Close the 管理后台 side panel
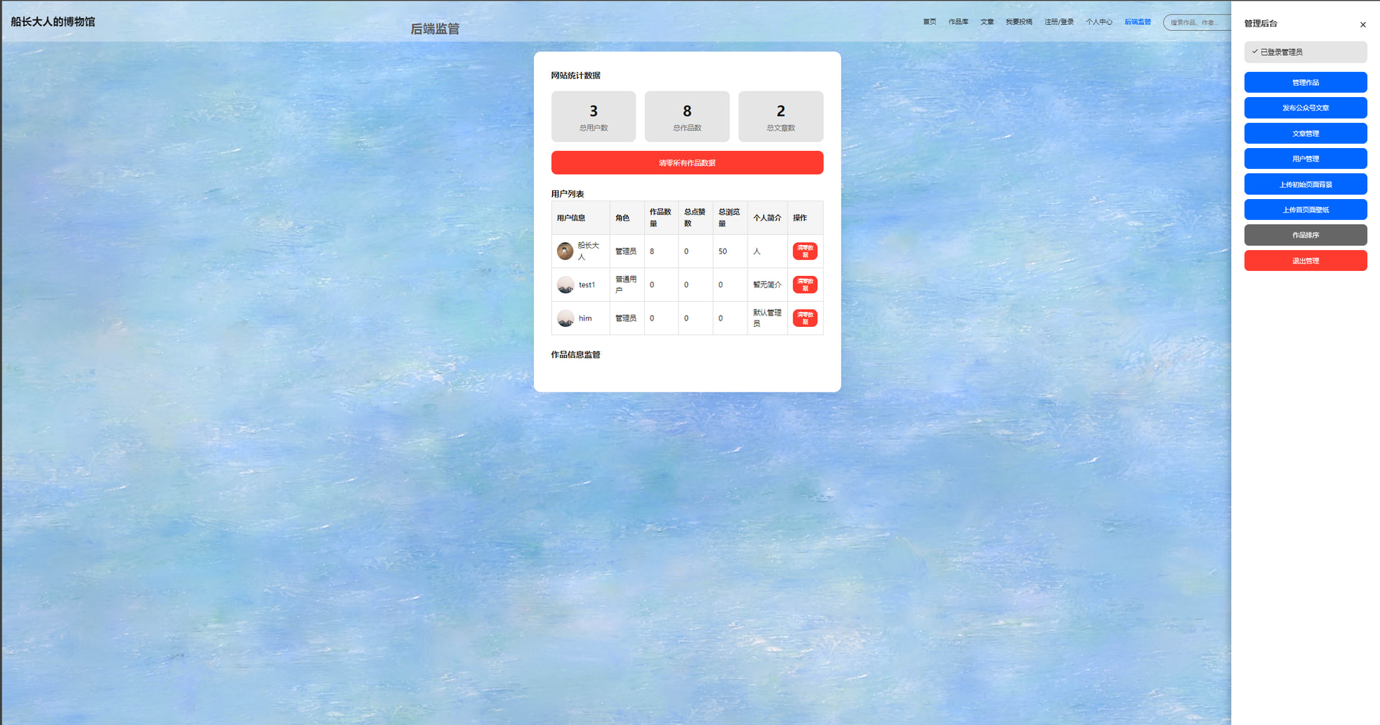 (x=1363, y=24)
